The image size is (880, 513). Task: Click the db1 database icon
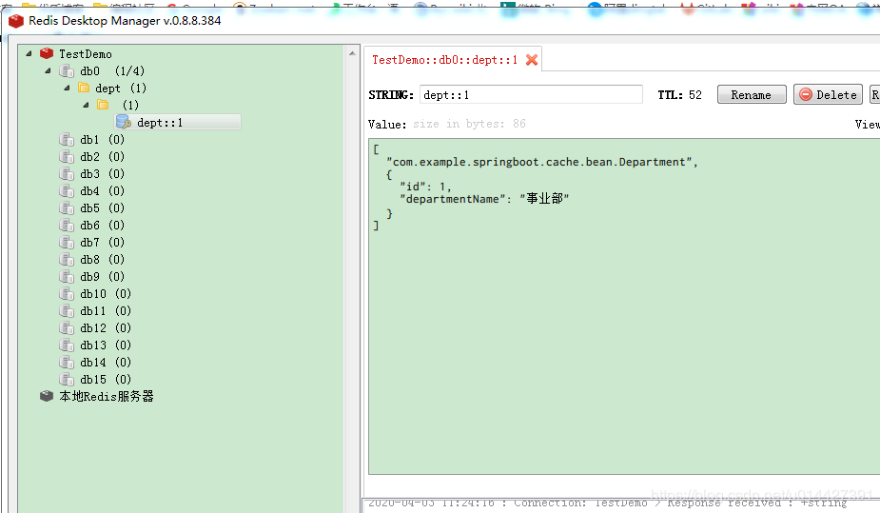tap(67, 140)
